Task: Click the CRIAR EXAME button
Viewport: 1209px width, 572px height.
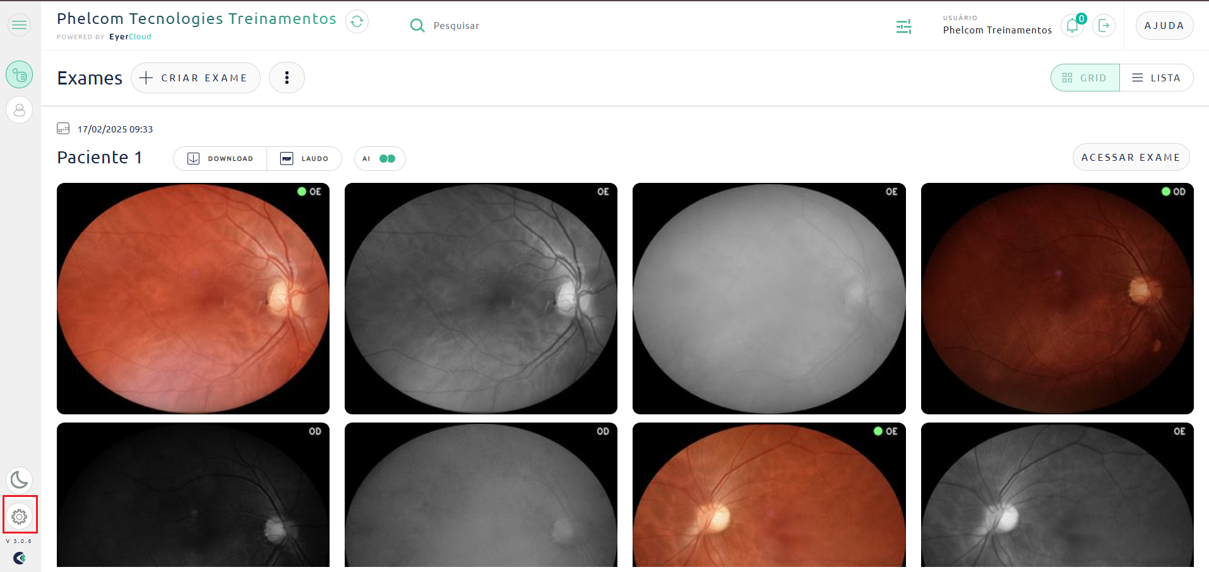Action: click(x=196, y=78)
